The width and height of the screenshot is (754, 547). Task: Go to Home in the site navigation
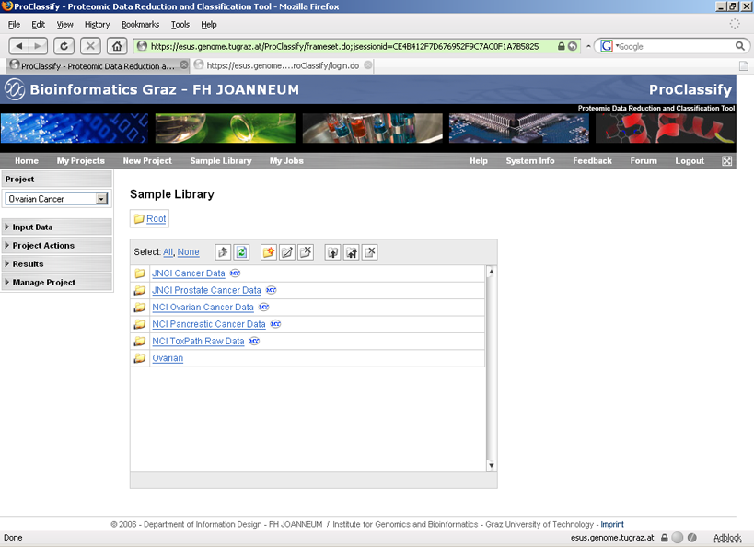tap(27, 161)
